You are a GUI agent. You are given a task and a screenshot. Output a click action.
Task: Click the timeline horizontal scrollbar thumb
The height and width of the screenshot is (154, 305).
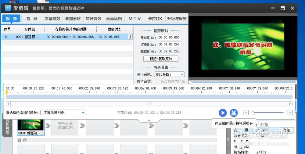pyautogui.click(x=149, y=104)
